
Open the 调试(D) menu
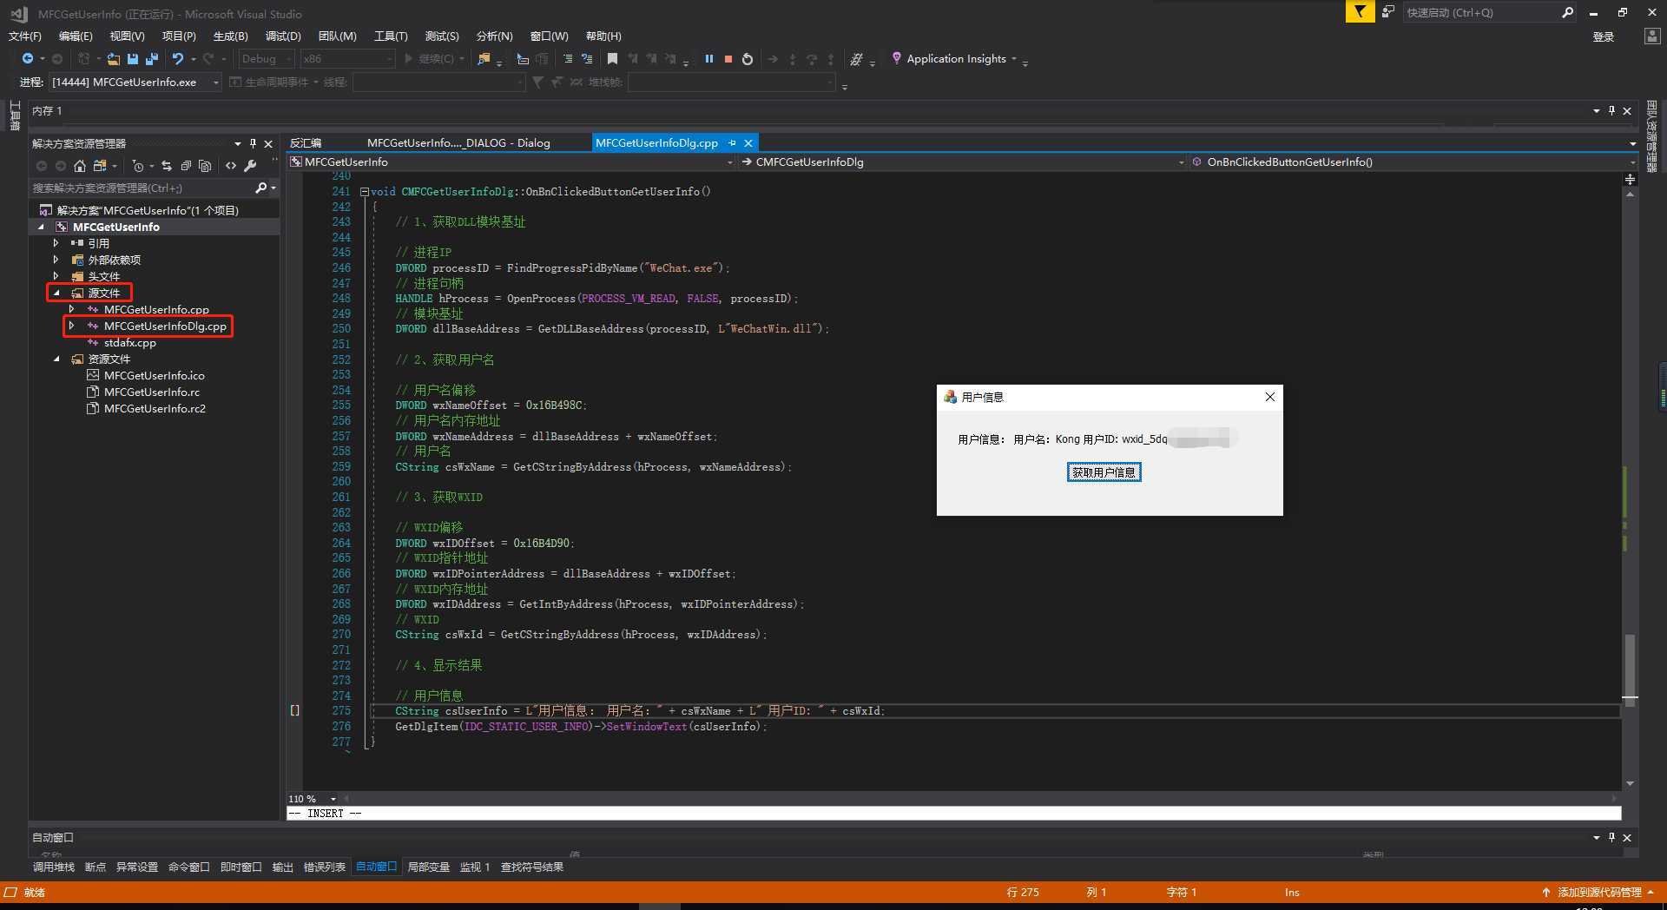pyautogui.click(x=283, y=36)
